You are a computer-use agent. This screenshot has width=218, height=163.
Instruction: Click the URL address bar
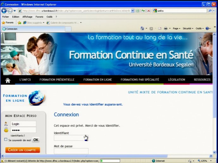(x=76, y=11)
